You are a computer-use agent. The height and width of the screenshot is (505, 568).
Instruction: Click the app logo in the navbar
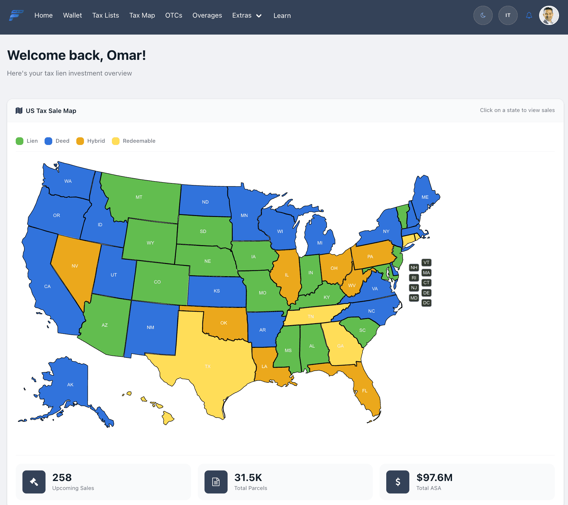pyautogui.click(x=16, y=15)
